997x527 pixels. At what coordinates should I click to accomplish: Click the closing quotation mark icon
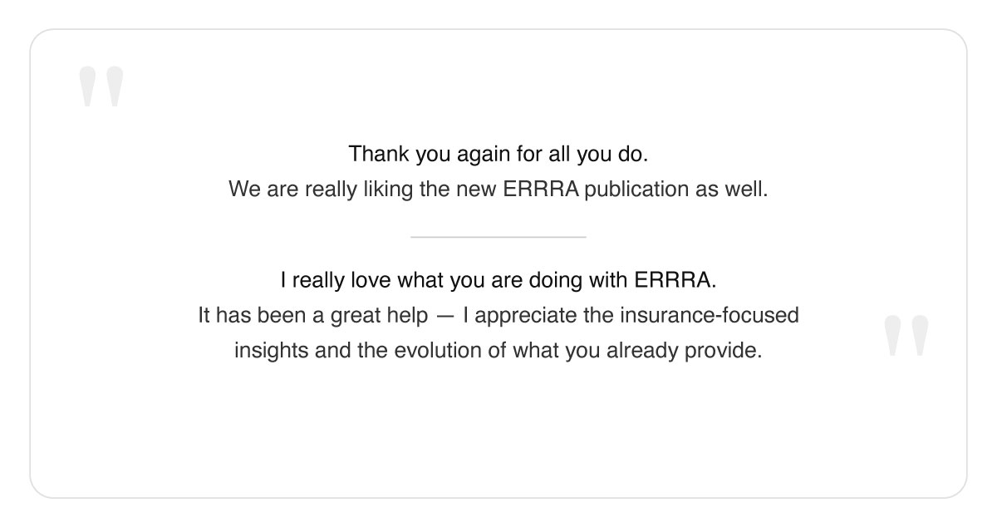906,336
